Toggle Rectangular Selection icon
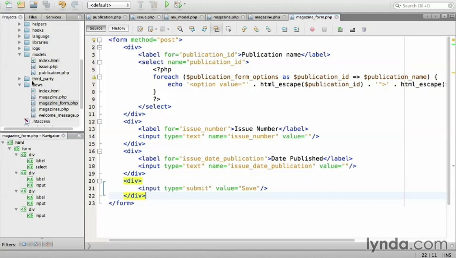 pos(228,29)
